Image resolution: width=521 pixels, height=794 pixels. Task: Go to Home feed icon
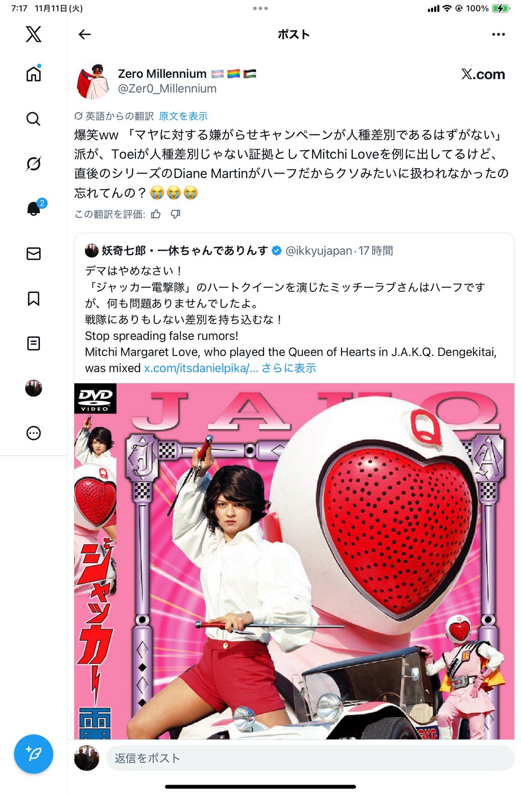click(33, 73)
